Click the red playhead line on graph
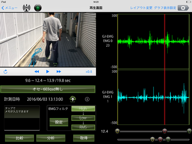The image size is (192, 144). pos(165,69)
